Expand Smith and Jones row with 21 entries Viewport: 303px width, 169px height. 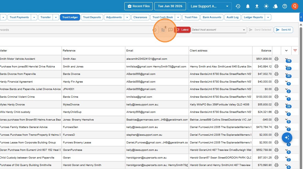pos(286,66)
